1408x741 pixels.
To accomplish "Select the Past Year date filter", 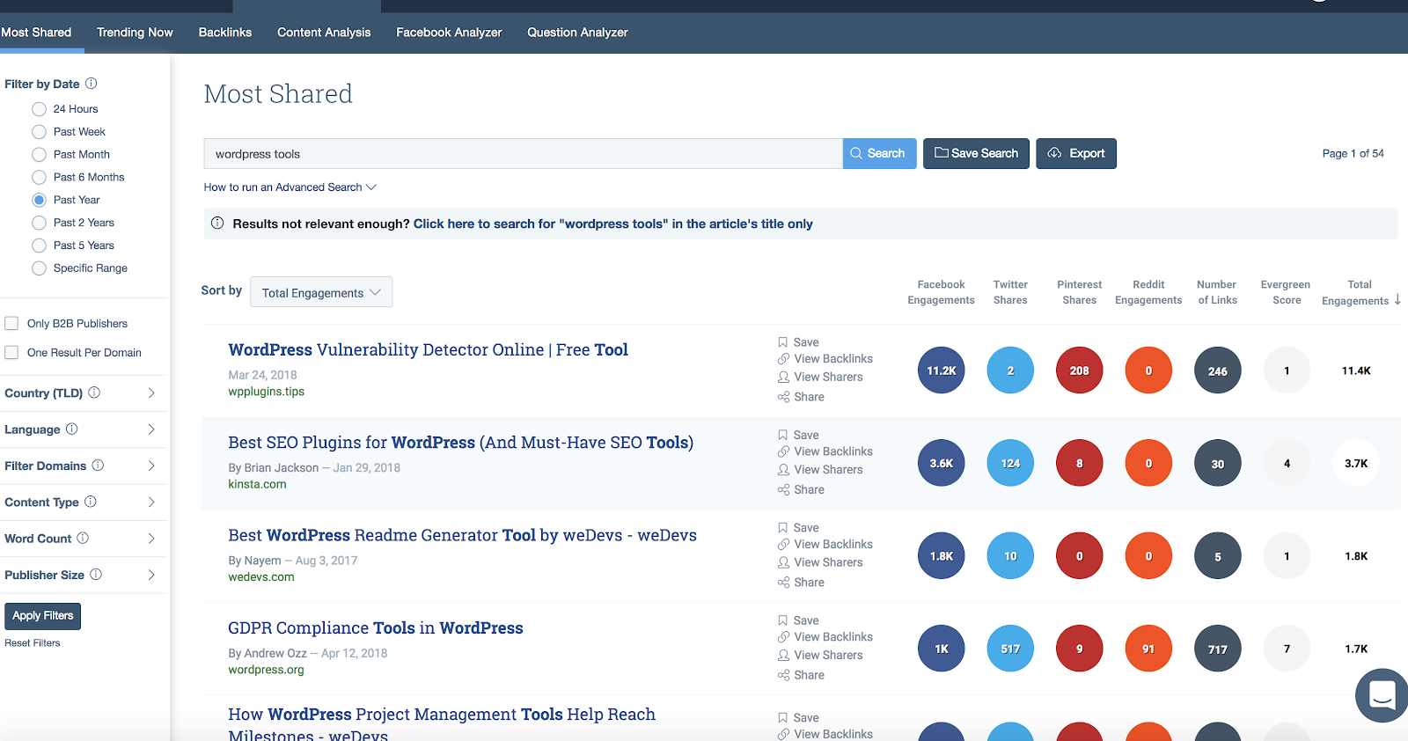I will [x=39, y=201].
